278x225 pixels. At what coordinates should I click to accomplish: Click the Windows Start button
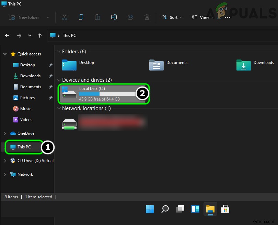tap(150, 209)
